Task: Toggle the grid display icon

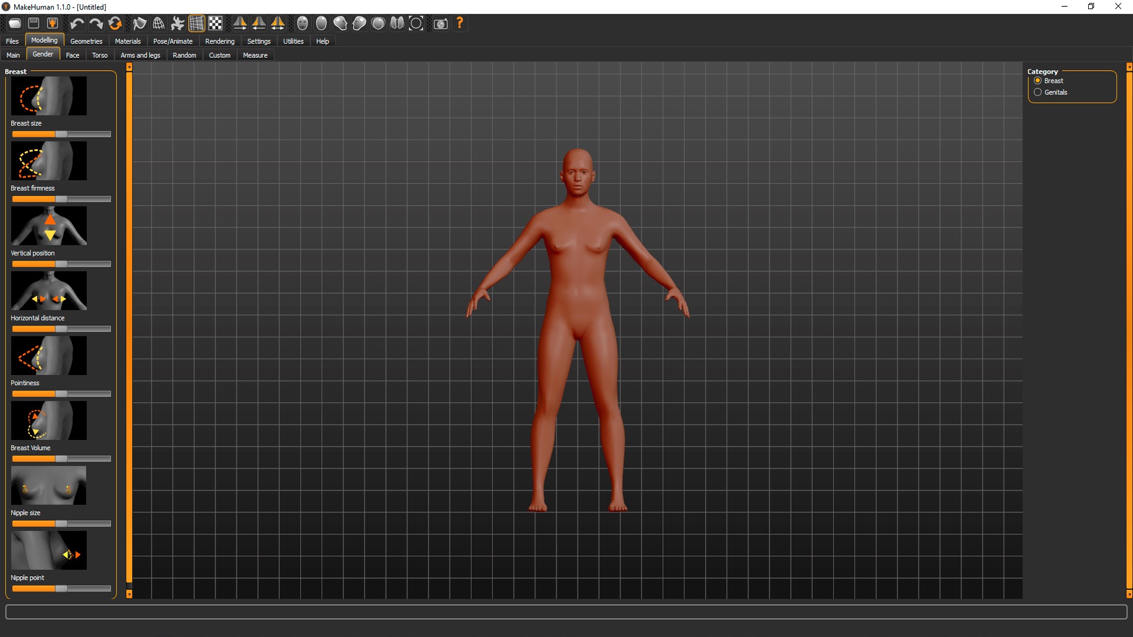Action: [x=197, y=24]
